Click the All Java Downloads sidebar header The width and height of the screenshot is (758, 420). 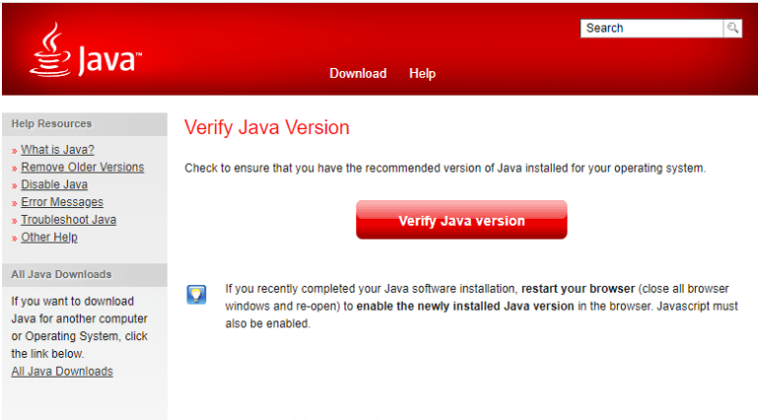click(85, 274)
